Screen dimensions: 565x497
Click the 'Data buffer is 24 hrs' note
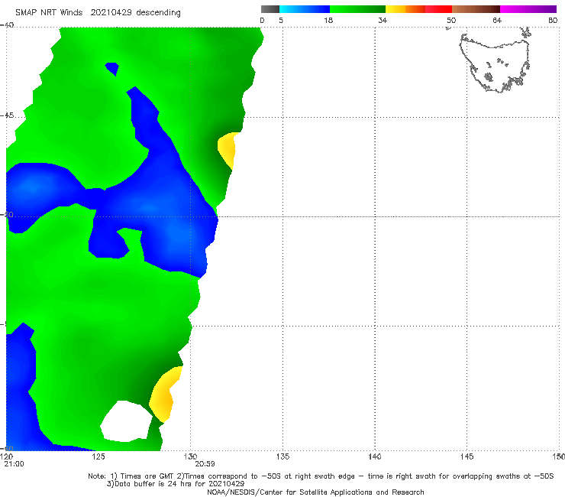pyautogui.click(x=176, y=484)
